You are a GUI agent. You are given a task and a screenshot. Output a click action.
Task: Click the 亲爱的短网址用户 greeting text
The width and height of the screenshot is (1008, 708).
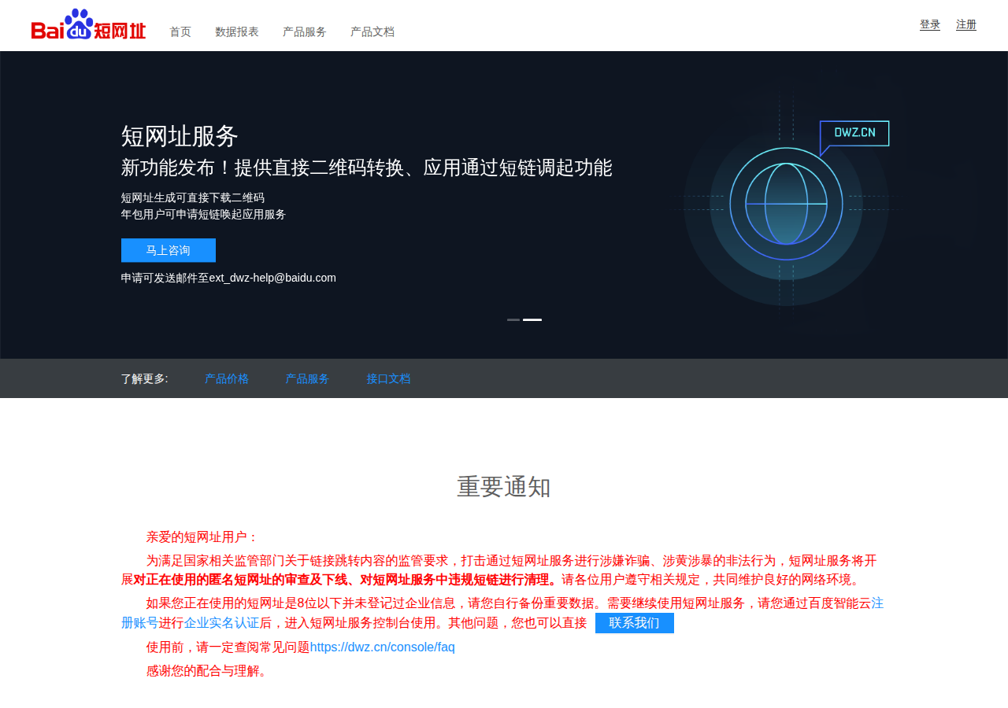202,537
